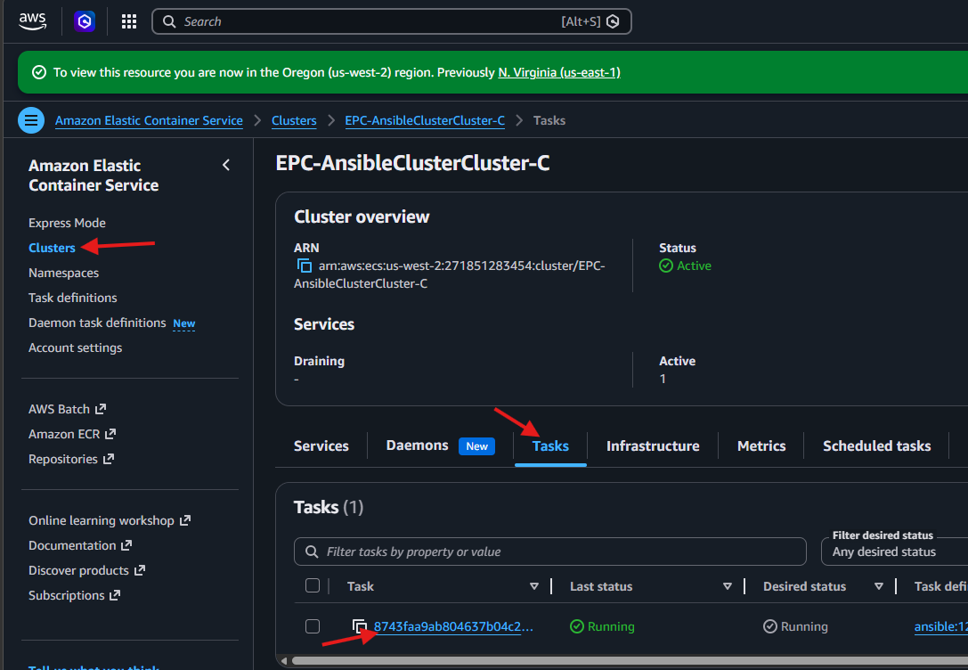
Task: Go to the Clusters breadcrumb link
Action: 294,120
